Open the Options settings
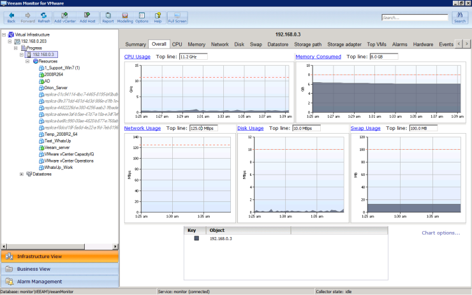The height and width of the screenshot is (295, 472). click(142, 18)
